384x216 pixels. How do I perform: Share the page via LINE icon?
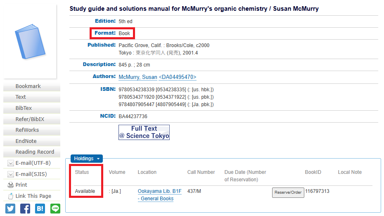coord(55,209)
